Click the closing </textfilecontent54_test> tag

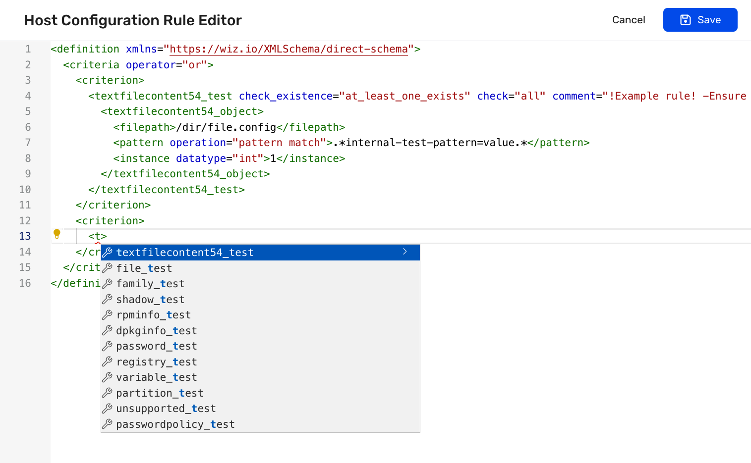(x=167, y=190)
